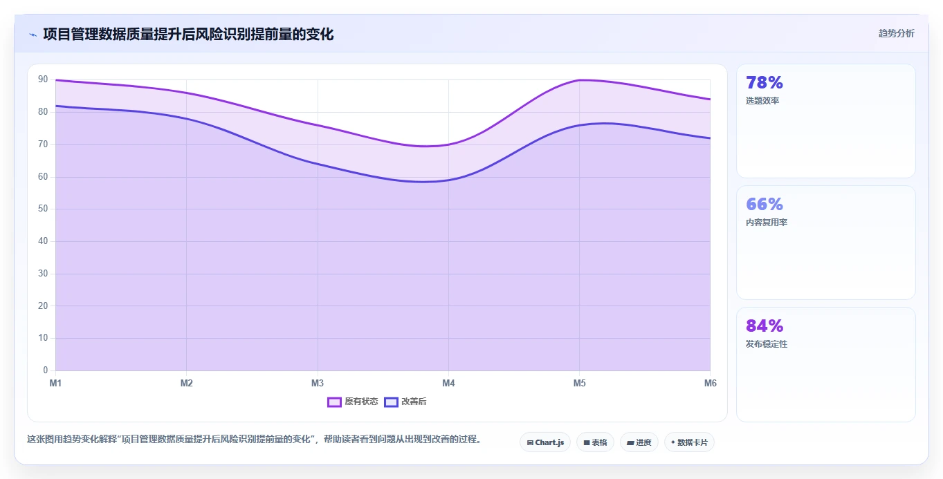This screenshot has height=479, width=943.
Task: Select the 表格 tag chip
Action: click(x=595, y=442)
